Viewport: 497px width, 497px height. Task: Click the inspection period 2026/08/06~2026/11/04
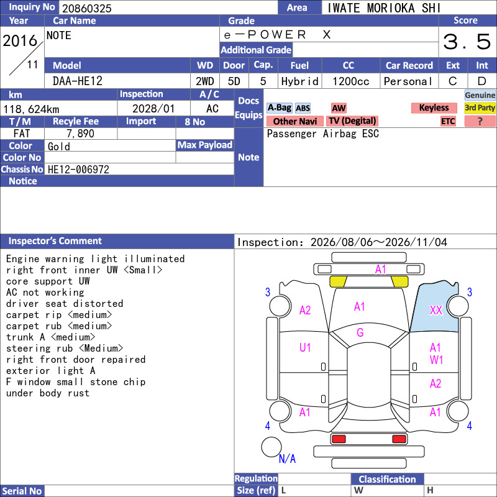(x=378, y=242)
